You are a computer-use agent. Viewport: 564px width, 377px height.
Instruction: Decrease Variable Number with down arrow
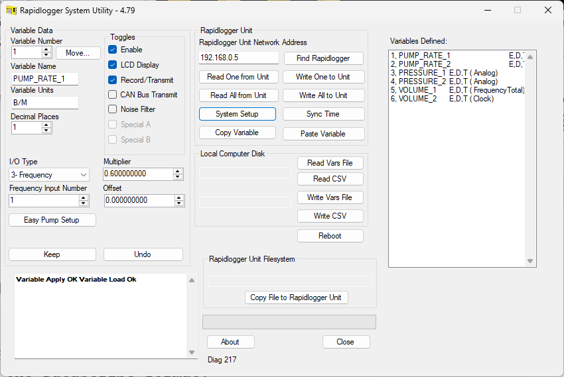pos(46,55)
